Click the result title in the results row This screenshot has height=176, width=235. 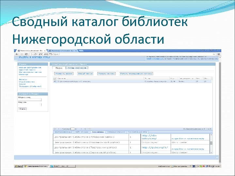click(x=74, y=81)
